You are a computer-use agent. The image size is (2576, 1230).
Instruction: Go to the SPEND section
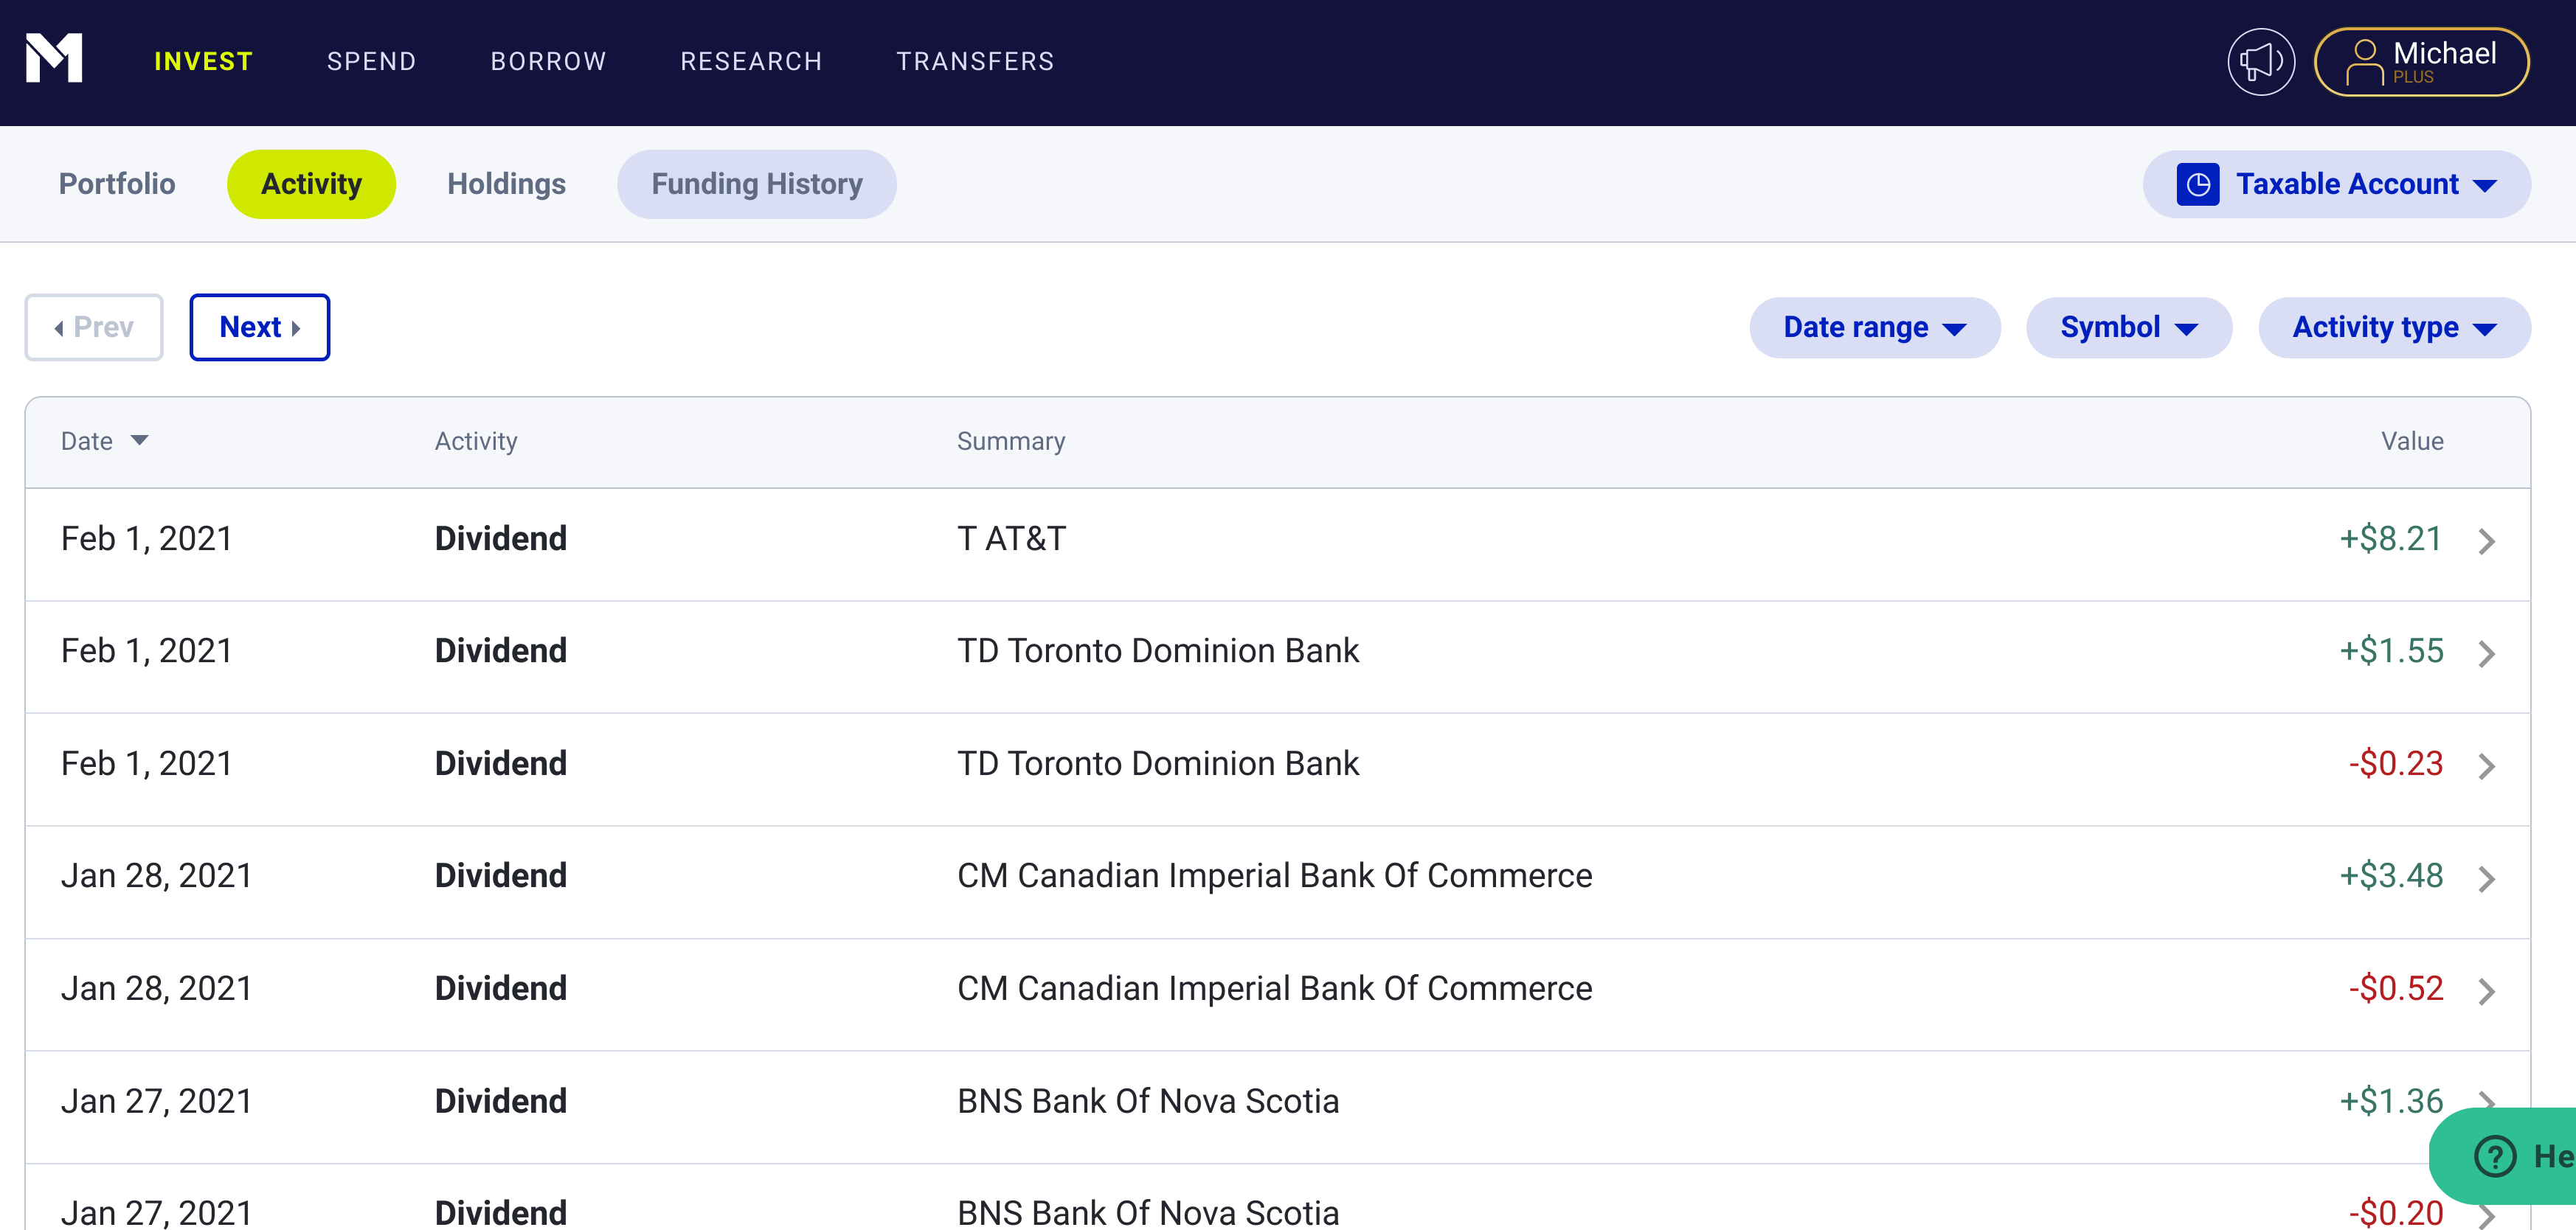[x=371, y=62]
